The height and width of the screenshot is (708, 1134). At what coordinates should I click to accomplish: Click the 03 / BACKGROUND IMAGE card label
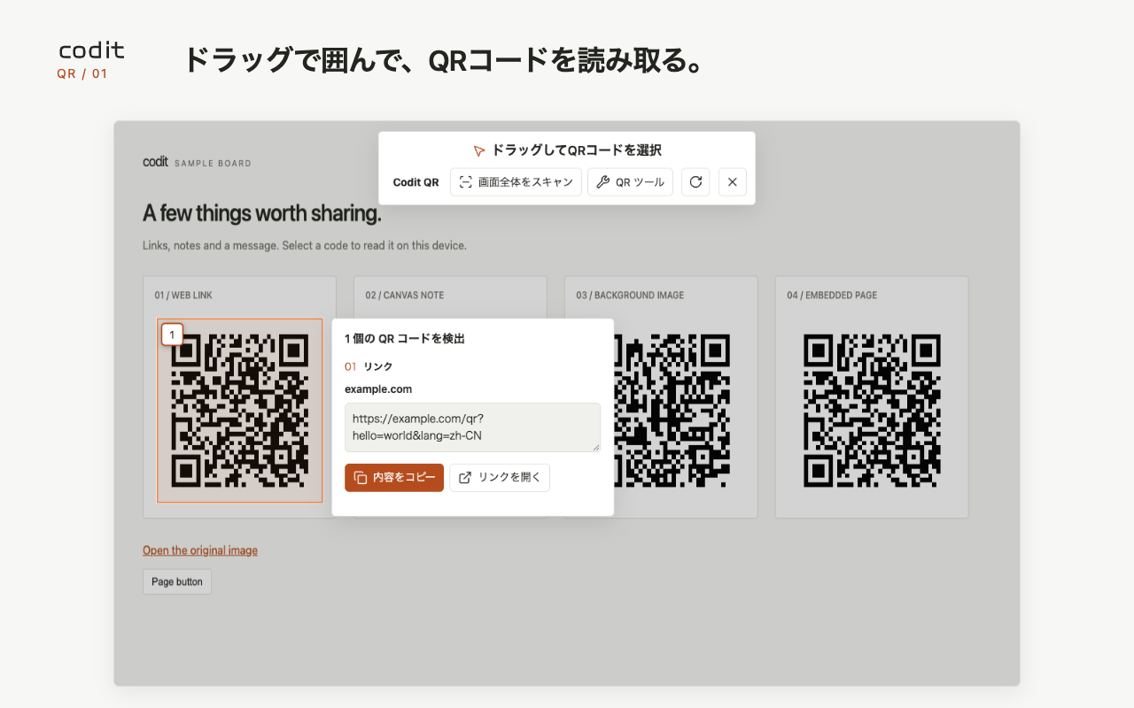point(630,296)
